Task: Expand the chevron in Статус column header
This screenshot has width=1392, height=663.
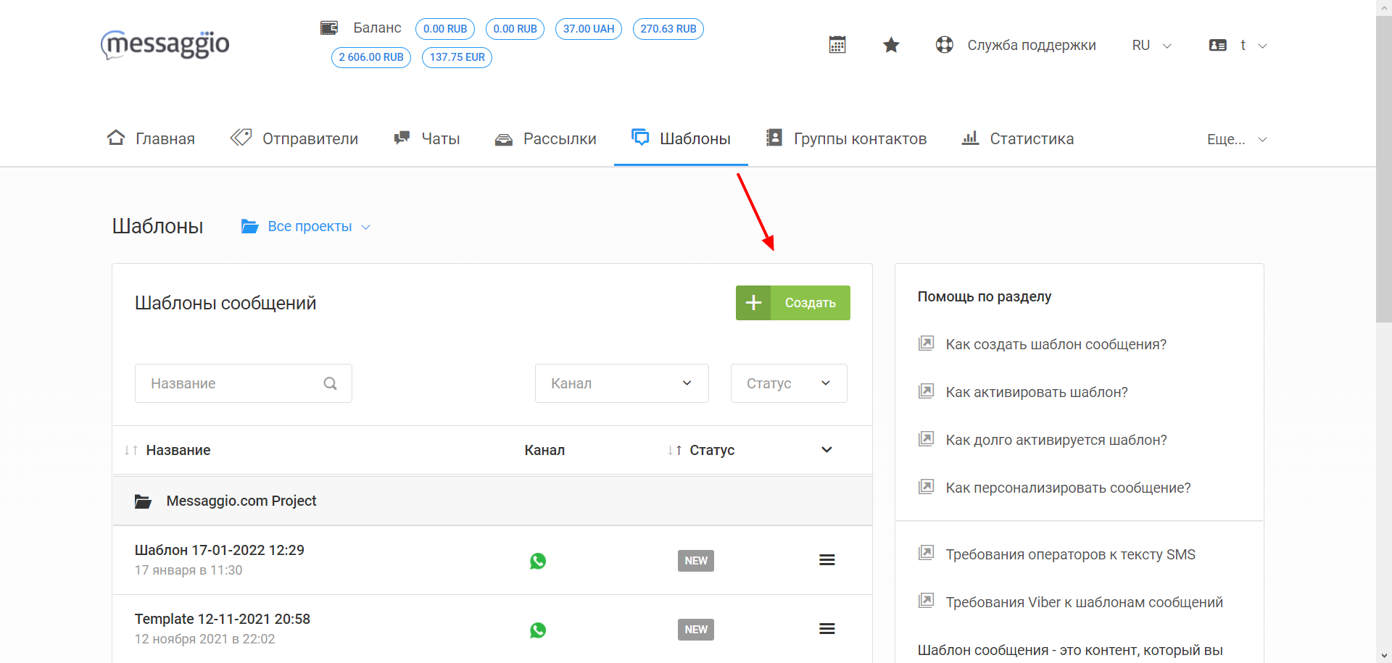Action: pos(826,450)
